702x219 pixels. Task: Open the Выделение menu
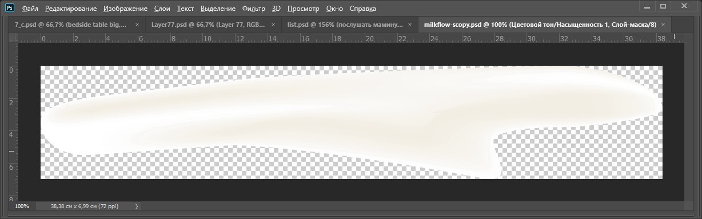pyautogui.click(x=218, y=9)
